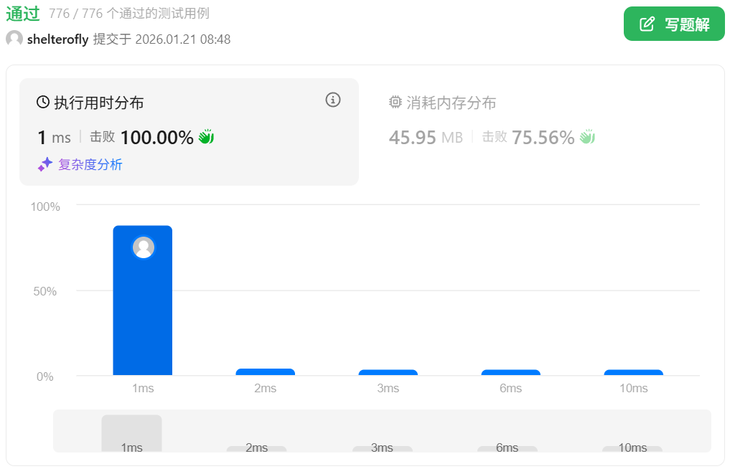This screenshot has height=469, width=730.
Task: Select the 2ms bar in the chart
Action: pyautogui.click(x=266, y=371)
